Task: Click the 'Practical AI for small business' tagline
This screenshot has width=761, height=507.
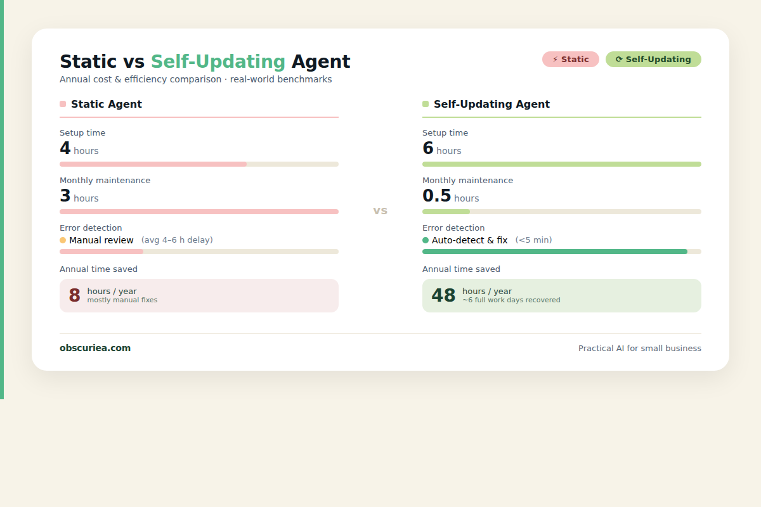Action: pos(640,349)
